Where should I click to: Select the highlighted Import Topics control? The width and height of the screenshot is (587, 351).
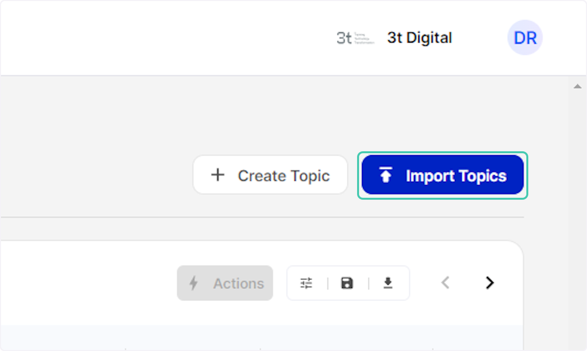pyautogui.click(x=442, y=175)
